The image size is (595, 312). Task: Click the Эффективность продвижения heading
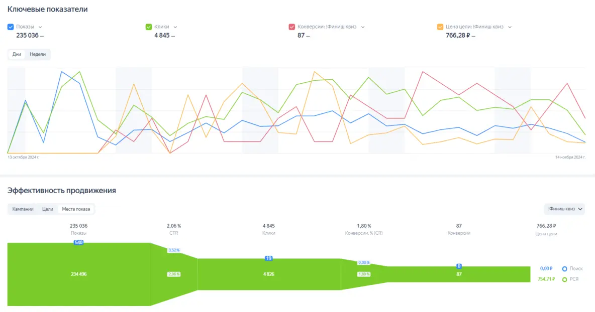coord(61,191)
